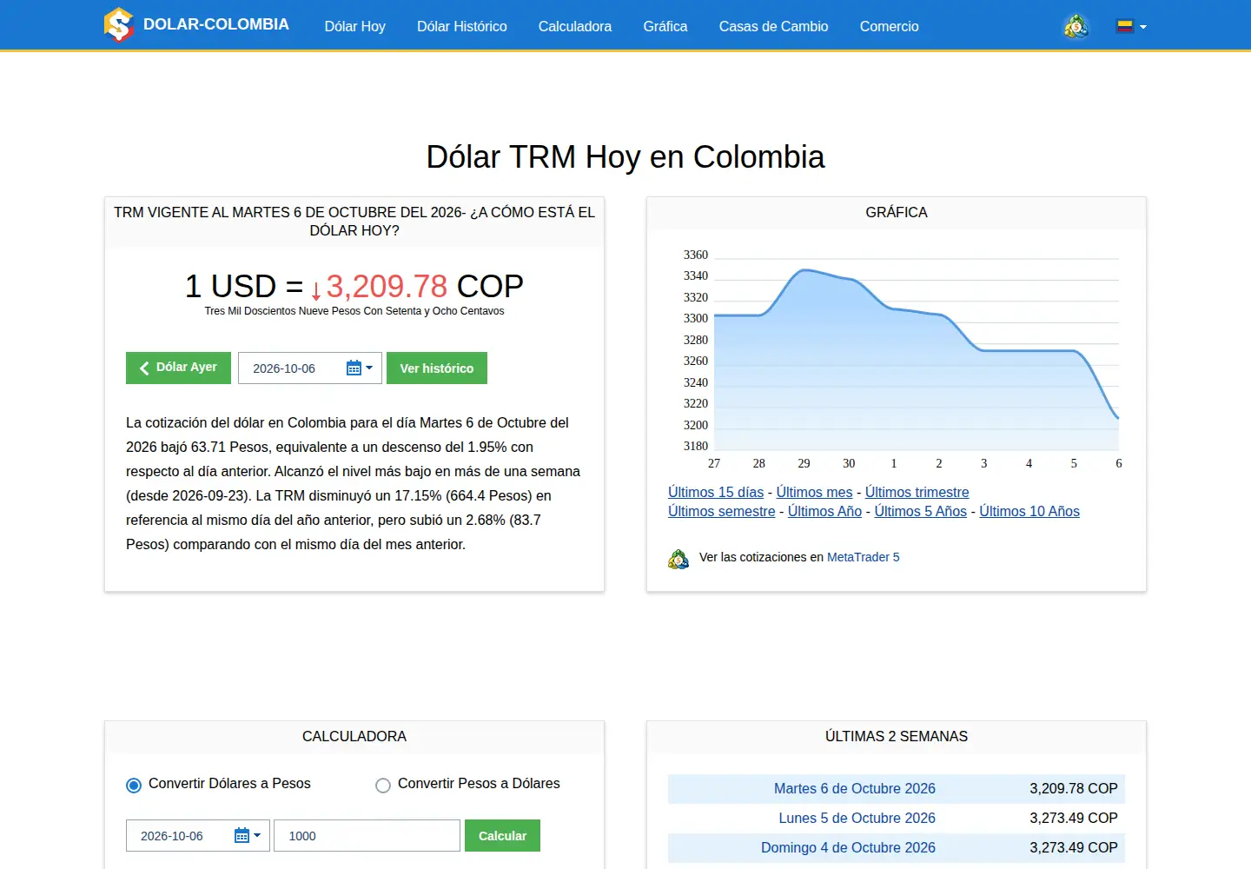Open the Últimos 5 Años link
The width and height of the screenshot is (1251, 869).
920,511
